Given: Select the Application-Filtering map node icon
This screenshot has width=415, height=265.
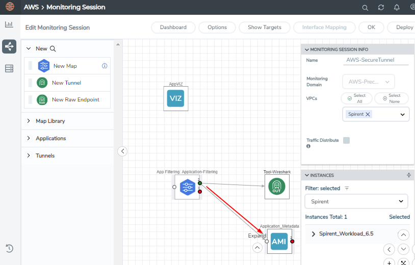Looking at the screenshot, I should tap(188, 187).
